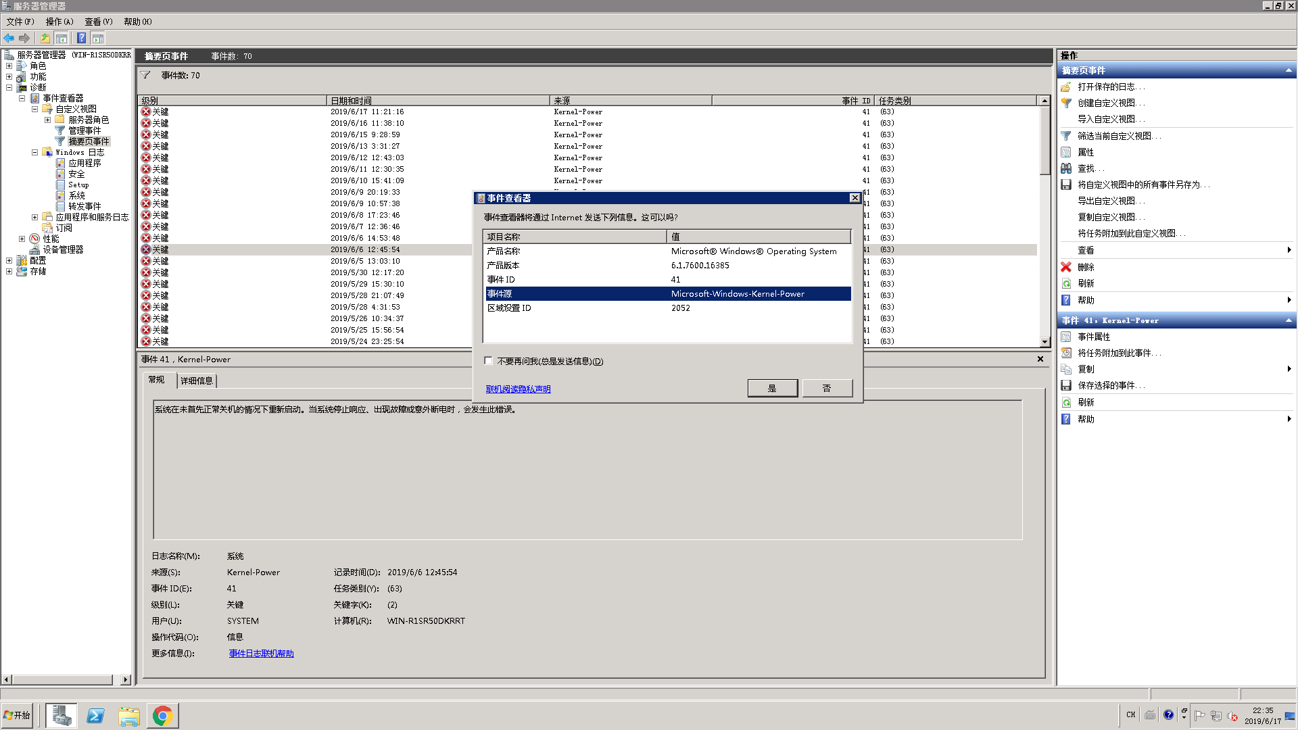
Task: Open PowerShell from the taskbar
Action: tap(95, 716)
